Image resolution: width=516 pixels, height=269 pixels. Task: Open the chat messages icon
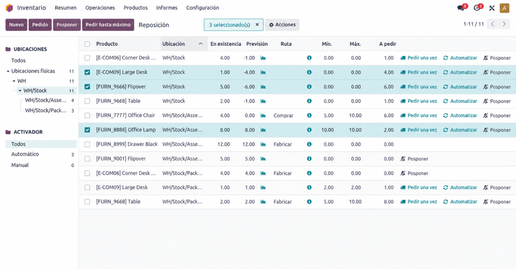point(461,8)
